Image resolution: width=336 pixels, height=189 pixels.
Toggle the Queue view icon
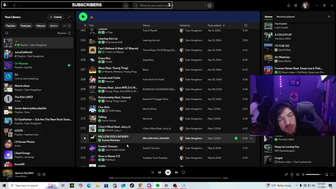tap(292, 175)
